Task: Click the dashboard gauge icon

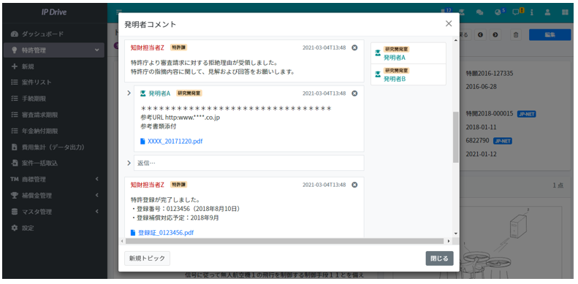Action: click(x=15, y=34)
